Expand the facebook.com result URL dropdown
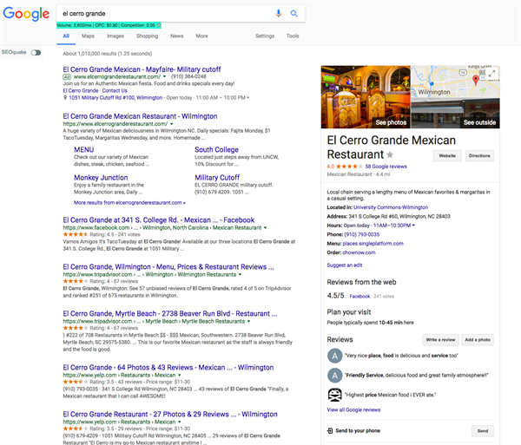The image size is (521, 445). [x=265, y=227]
